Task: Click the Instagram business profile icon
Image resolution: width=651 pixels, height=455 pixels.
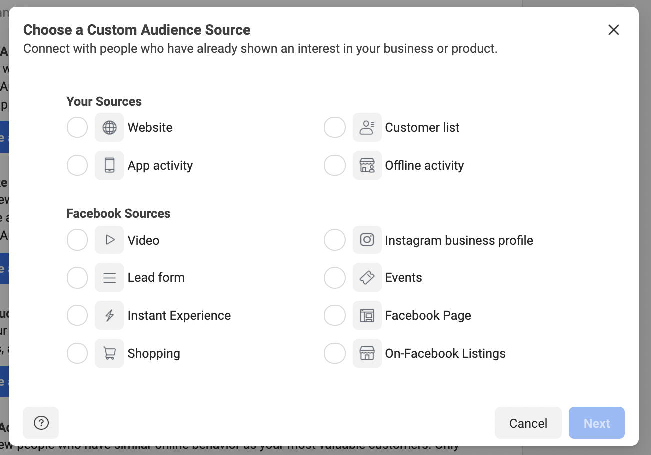Action: (367, 240)
